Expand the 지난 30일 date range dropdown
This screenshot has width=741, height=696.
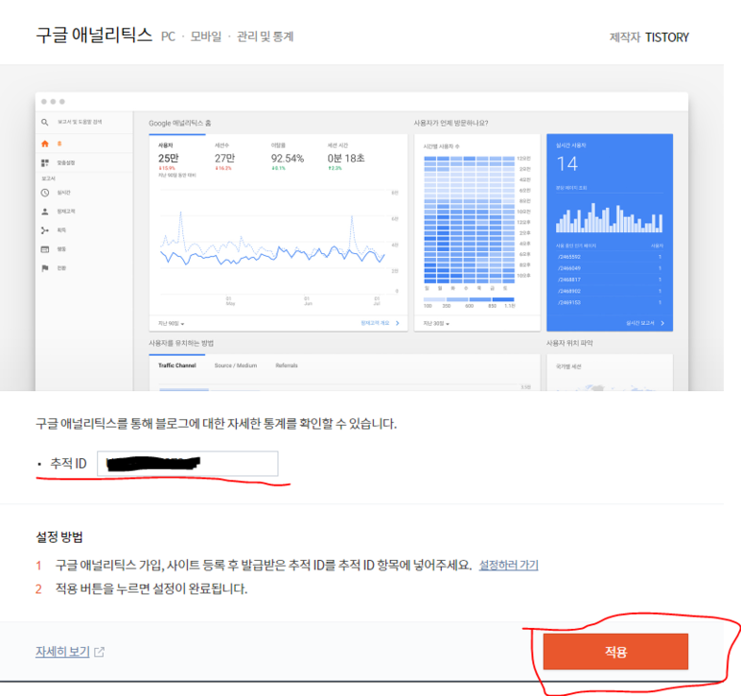[x=436, y=324]
